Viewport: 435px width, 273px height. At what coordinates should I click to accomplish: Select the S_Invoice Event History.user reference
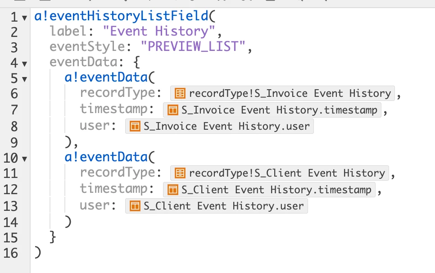point(219,127)
